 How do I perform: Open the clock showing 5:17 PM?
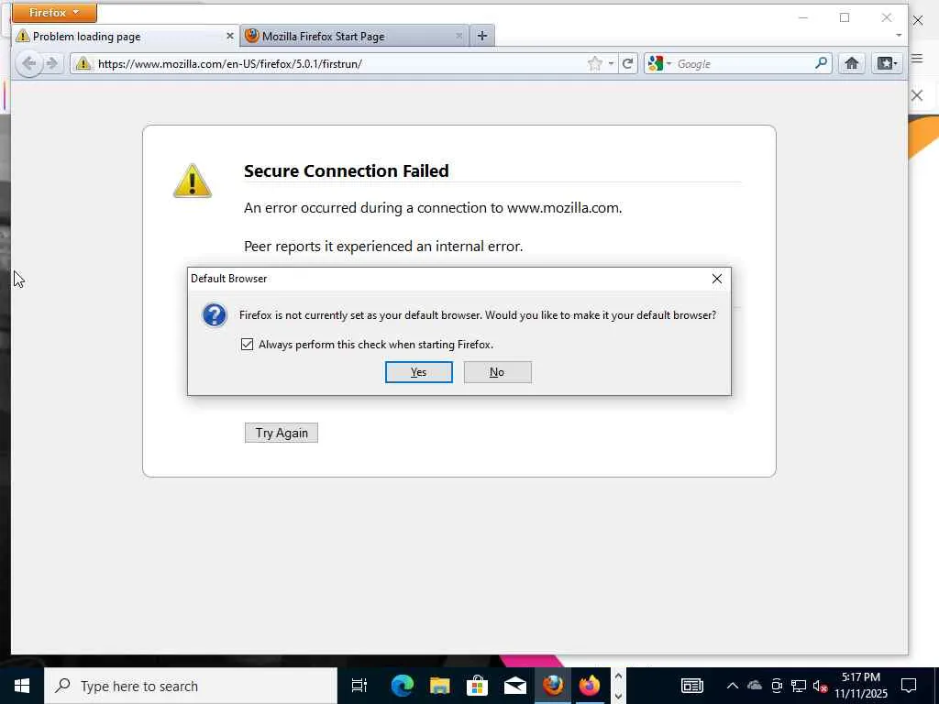pyautogui.click(x=861, y=686)
